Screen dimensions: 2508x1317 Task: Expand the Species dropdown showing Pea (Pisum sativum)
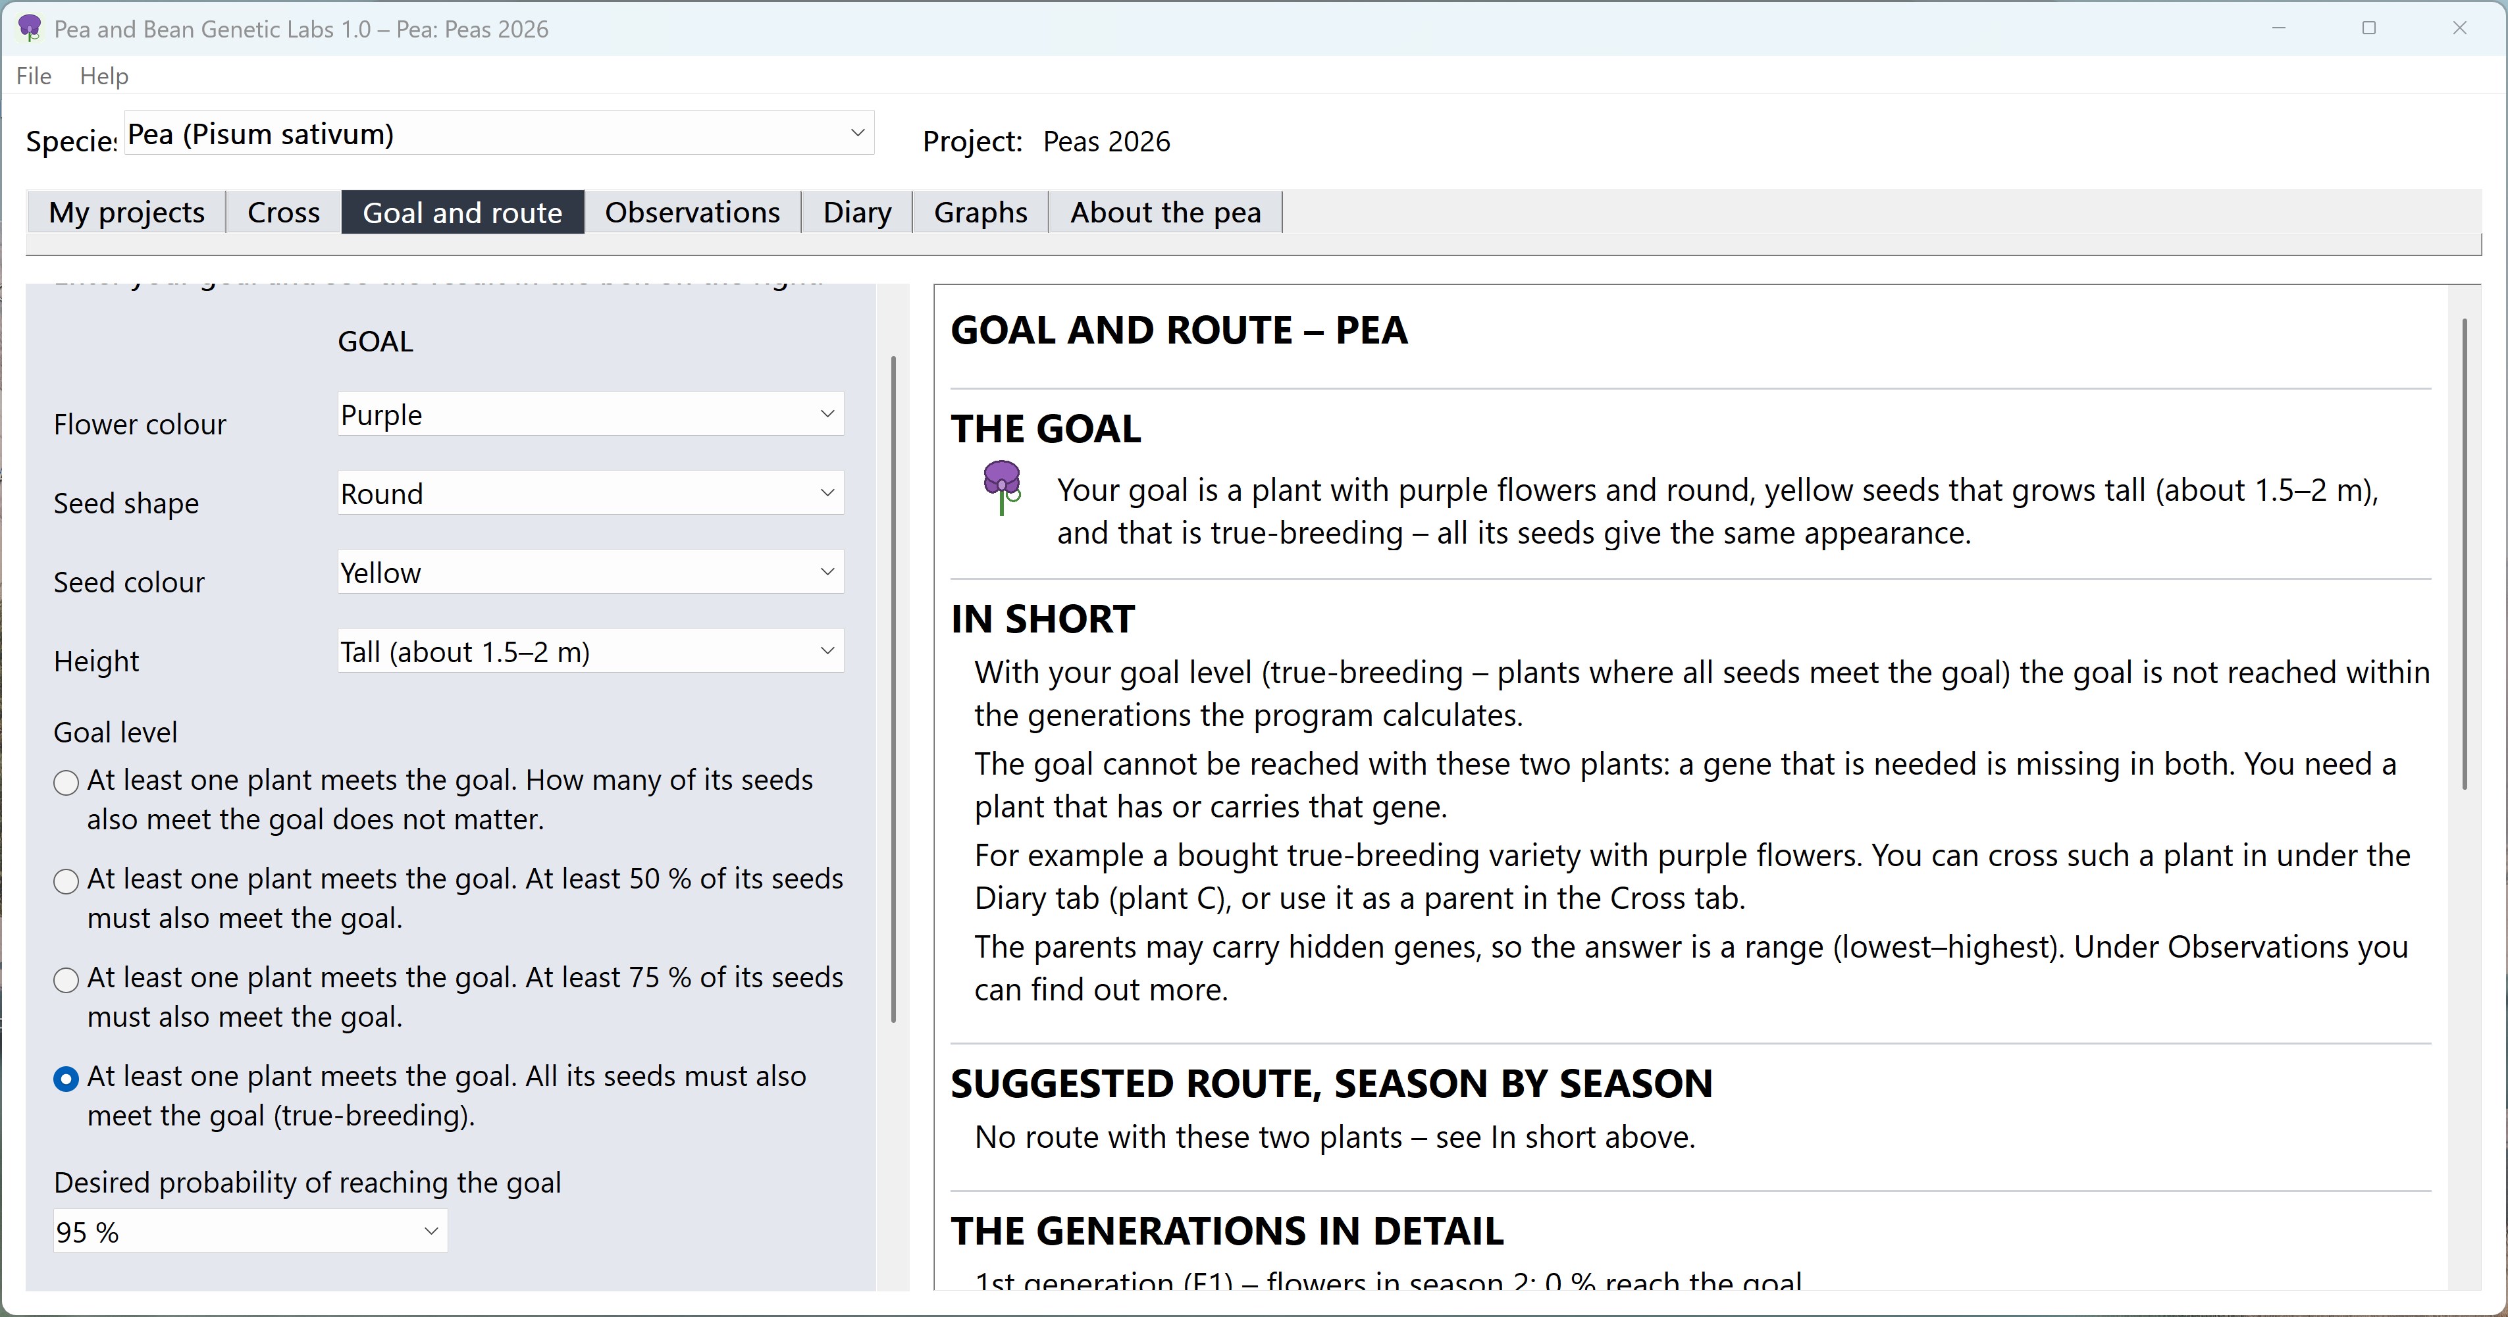[500, 134]
